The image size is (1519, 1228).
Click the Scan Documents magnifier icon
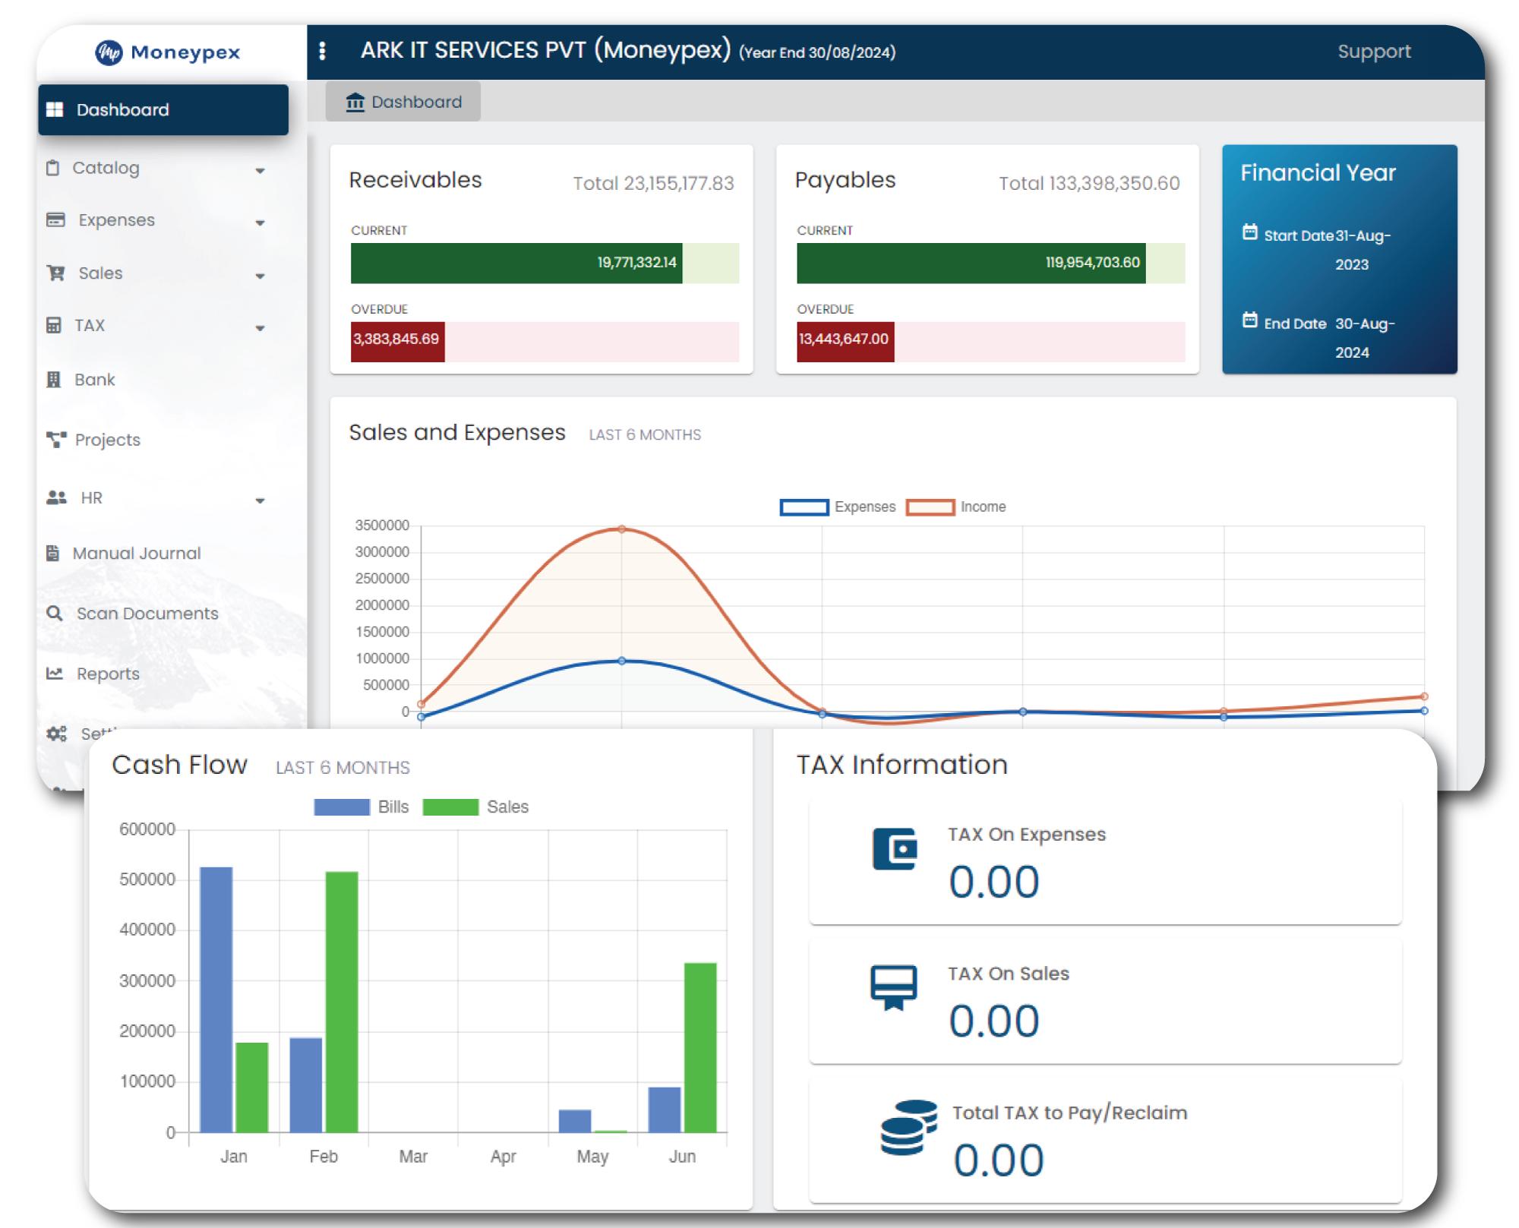(x=55, y=613)
